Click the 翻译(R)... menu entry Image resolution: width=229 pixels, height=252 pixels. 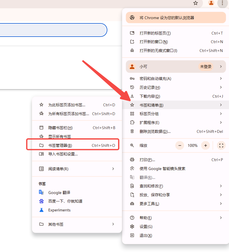176,177
